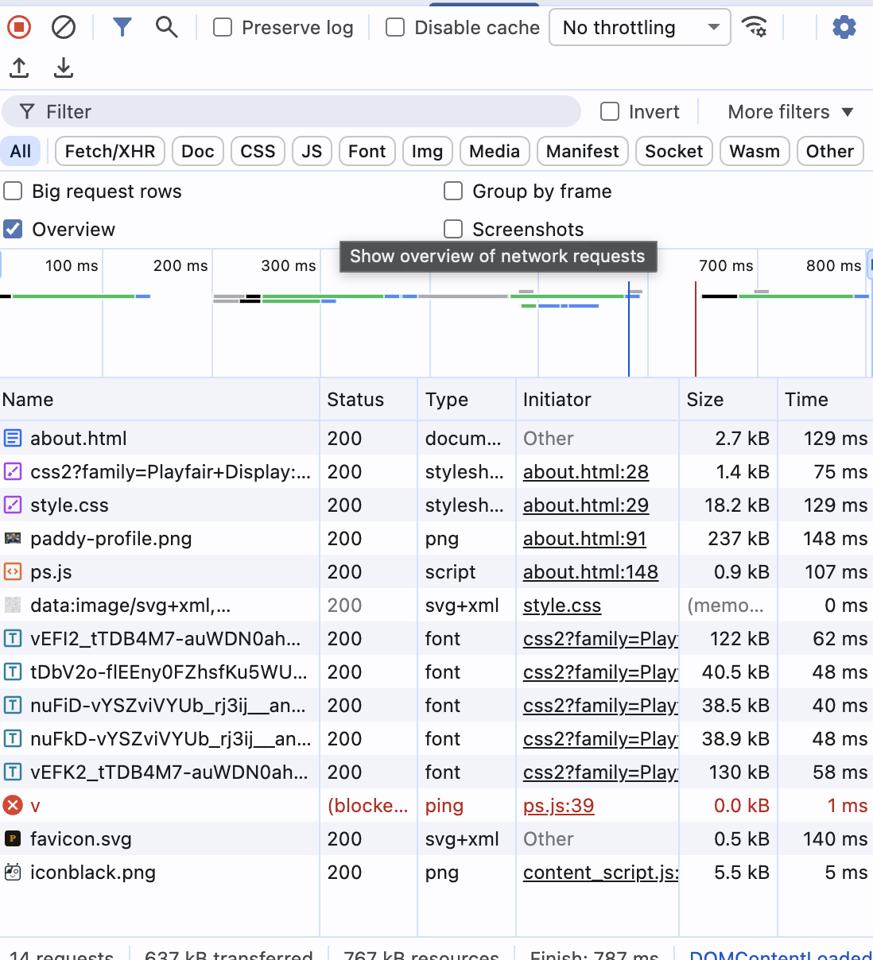The height and width of the screenshot is (960, 873).
Task: Open initiator link about.html:28
Action: coord(585,471)
